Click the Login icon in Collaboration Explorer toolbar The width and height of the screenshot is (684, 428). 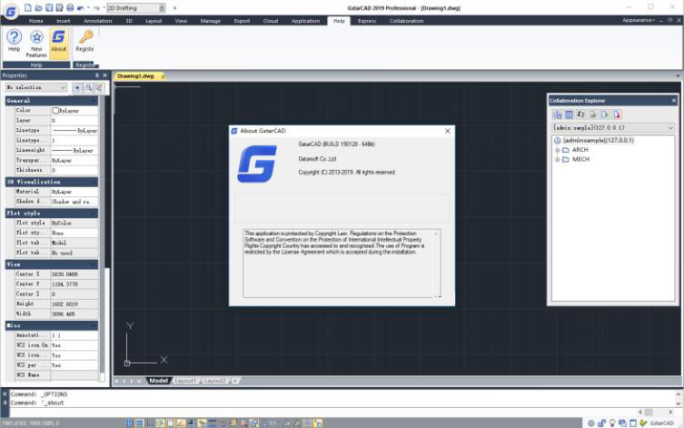[x=558, y=114]
